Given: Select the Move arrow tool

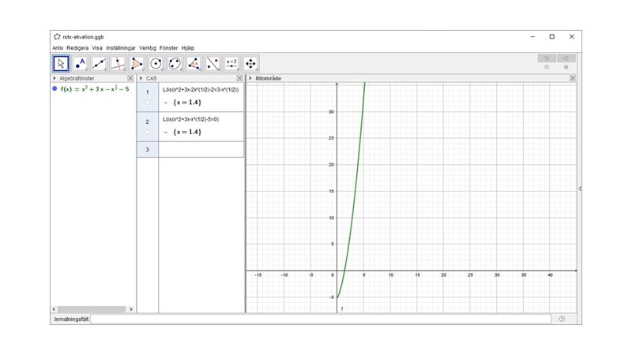Looking at the screenshot, I should click(x=61, y=64).
